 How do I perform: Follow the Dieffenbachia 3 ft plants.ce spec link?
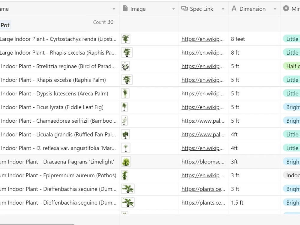[x=203, y=189]
